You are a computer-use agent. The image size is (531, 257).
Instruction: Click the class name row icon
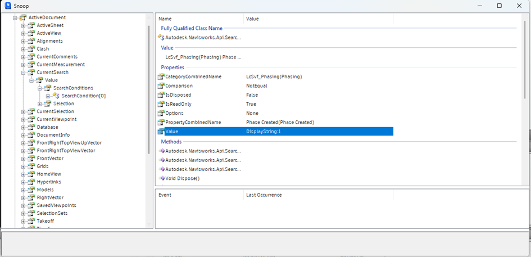point(161,37)
